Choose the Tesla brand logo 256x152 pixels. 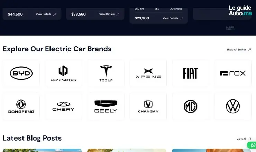tap(106, 73)
